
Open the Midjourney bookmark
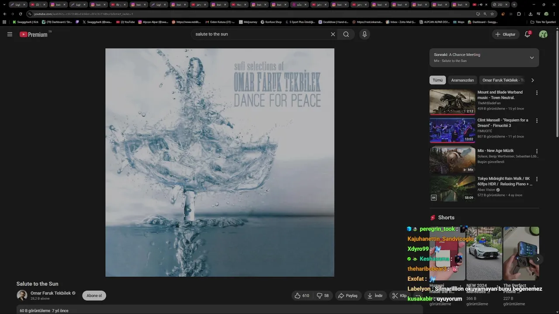248,22
